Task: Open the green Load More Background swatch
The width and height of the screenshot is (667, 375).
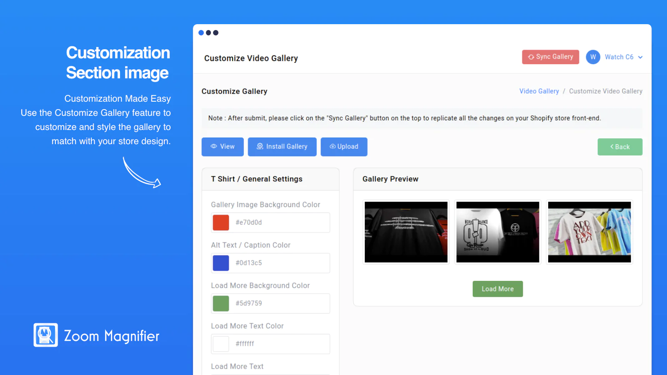Action: point(221,303)
